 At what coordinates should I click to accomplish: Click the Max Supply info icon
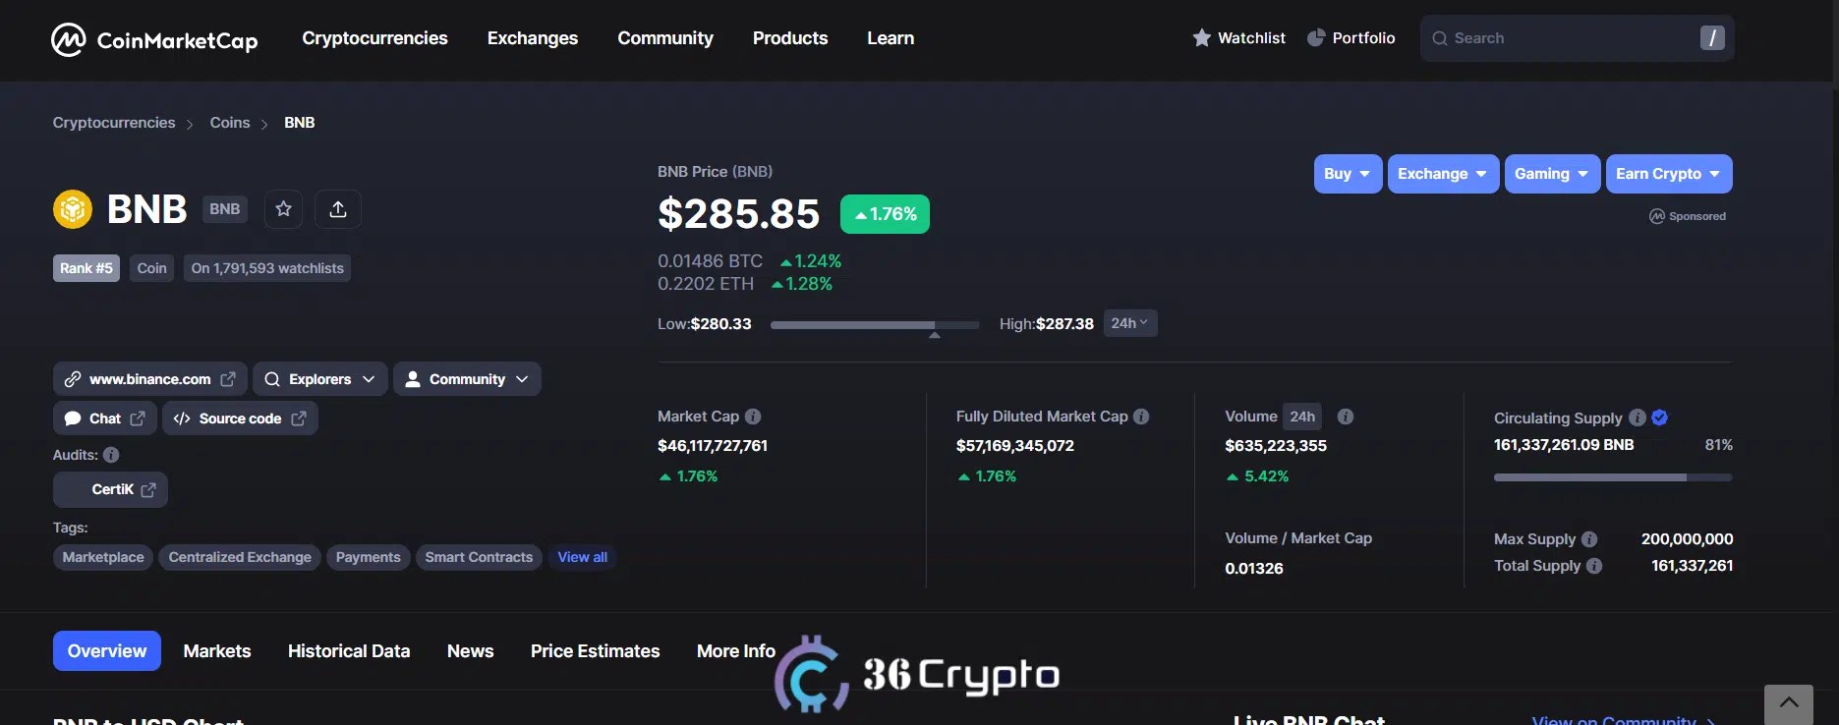coord(1589,539)
